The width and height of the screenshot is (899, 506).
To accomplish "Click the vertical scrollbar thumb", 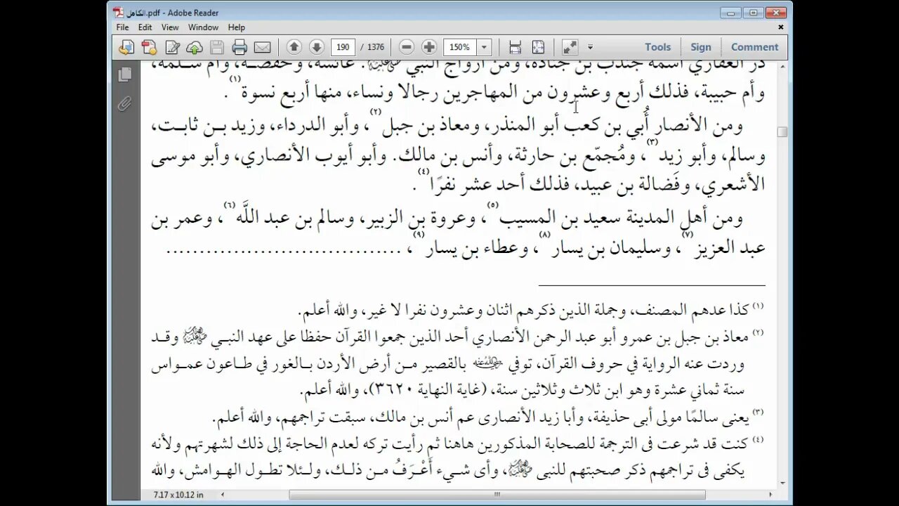I will (782, 132).
